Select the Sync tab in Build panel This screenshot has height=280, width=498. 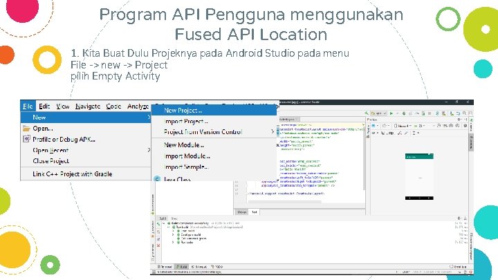click(174, 218)
